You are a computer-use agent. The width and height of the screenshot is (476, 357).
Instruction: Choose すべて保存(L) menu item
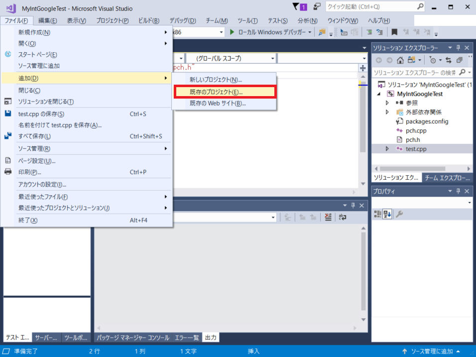click(86, 136)
